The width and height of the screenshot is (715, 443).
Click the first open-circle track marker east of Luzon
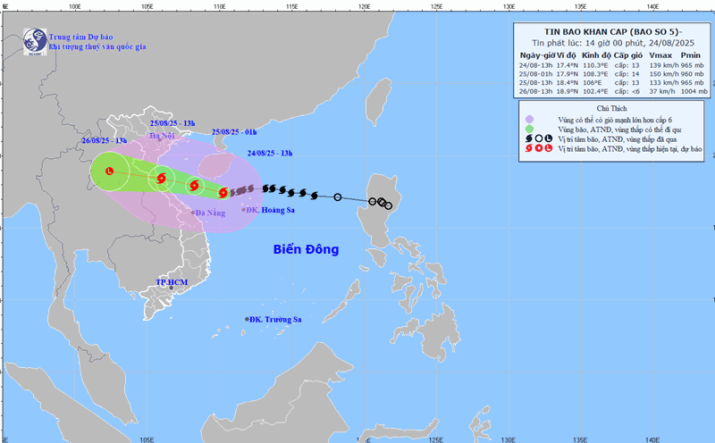pyautogui.click(x=388, y=206)
